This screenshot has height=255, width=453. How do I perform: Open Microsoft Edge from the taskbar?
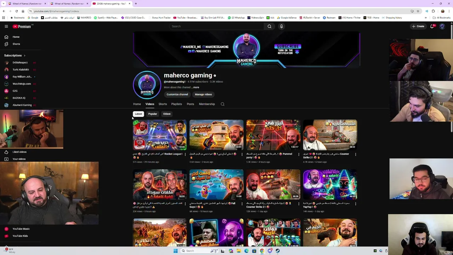point(246,251)
